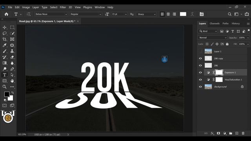
Task: Select the Move tool
Action: (4, 27)
